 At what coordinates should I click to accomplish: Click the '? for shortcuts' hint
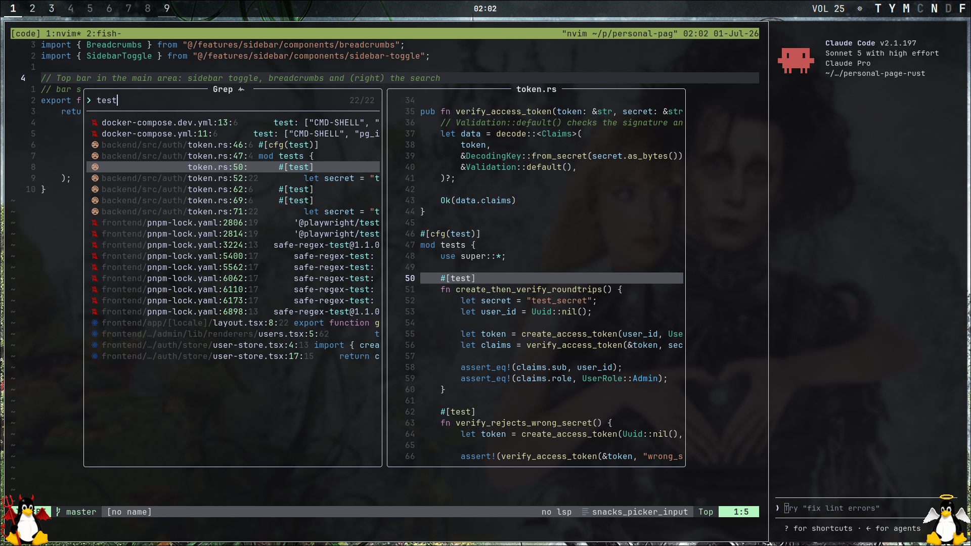click(x=819, y=528)
